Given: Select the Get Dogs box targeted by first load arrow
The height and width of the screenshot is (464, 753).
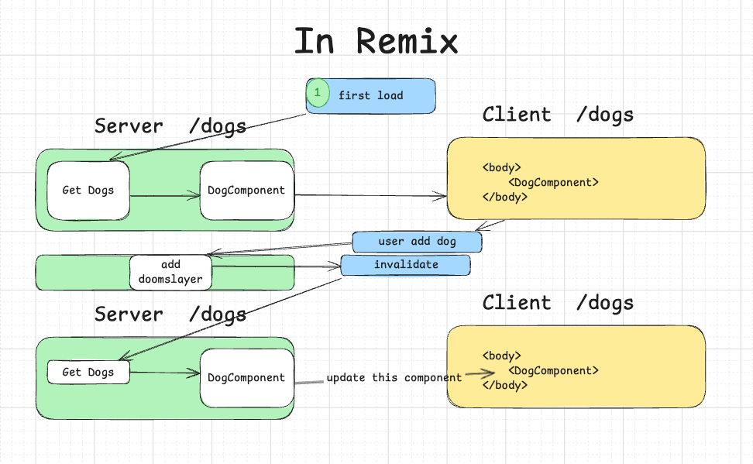Looking at the screenshot, I should pos(88,191).
